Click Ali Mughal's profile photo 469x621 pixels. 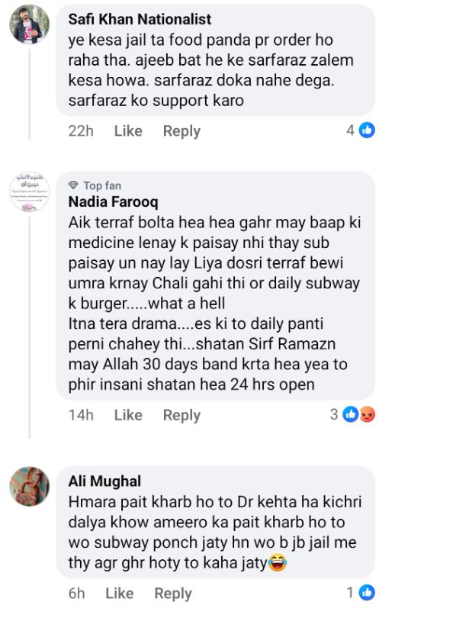[x=29, y=487]
